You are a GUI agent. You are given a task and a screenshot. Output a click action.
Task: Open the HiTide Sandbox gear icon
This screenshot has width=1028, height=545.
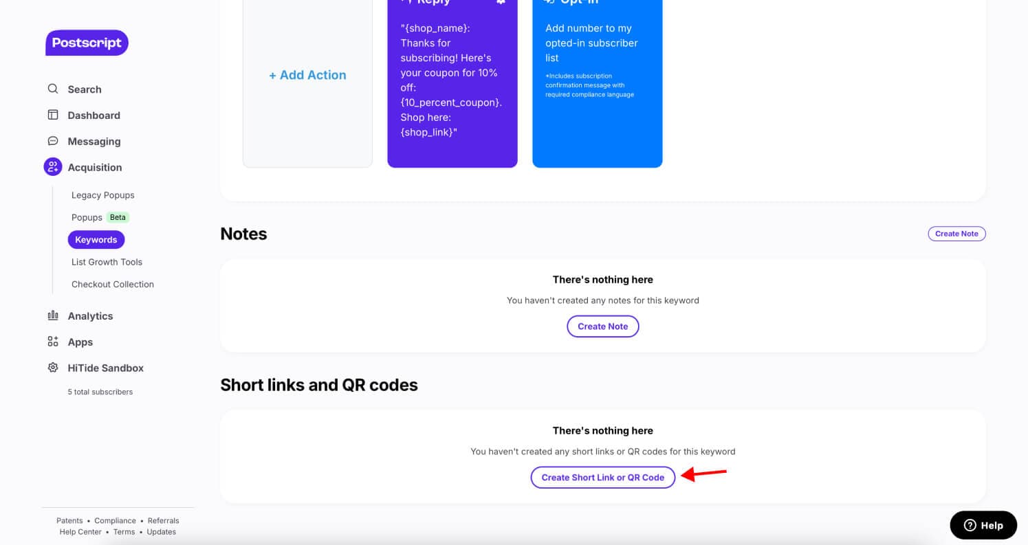tap(53, 368)
